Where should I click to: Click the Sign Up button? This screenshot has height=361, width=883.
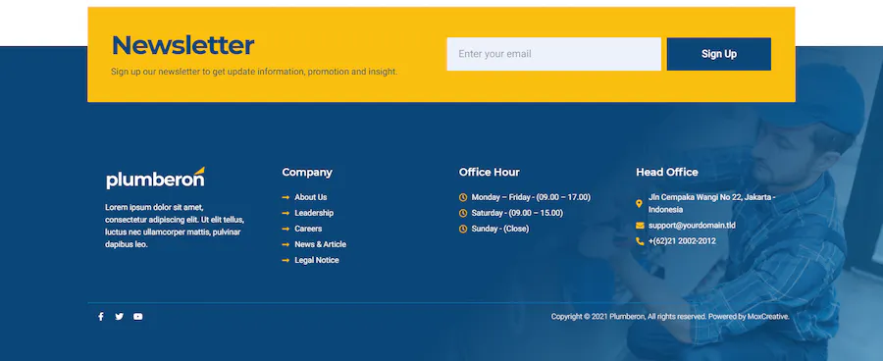click(718, 54)
